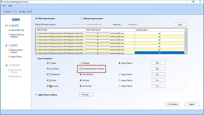Uncheck the Journals category checkbox
Image resolution: width=204 pixels, height=115 pixels.
tap(47, 86)
